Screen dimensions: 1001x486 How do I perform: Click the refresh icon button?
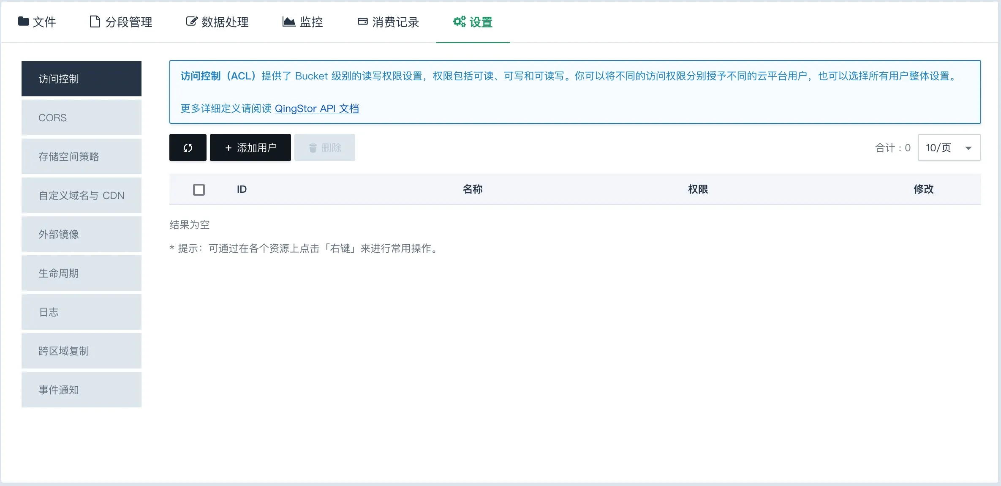point(188,148)
